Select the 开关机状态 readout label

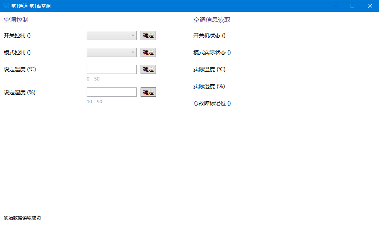[209, 35]
